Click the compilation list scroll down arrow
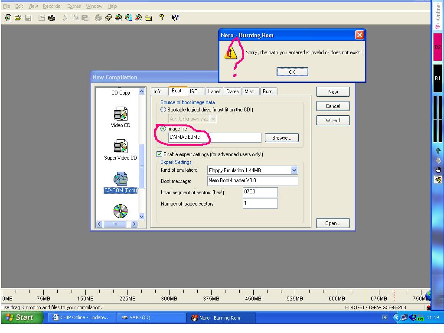444x333 pixels. pos(142,216)
